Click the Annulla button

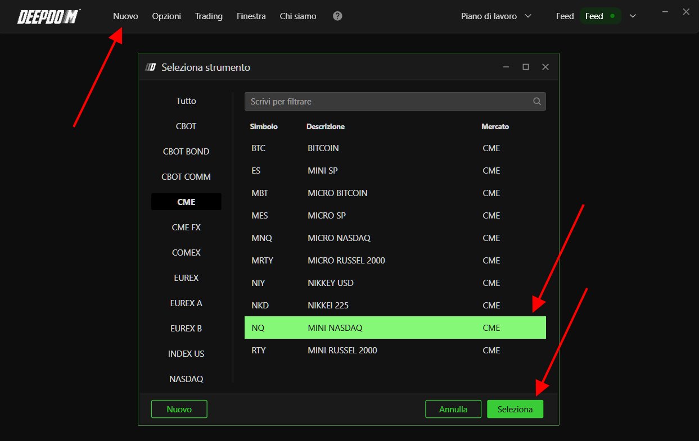click(453, 409)
